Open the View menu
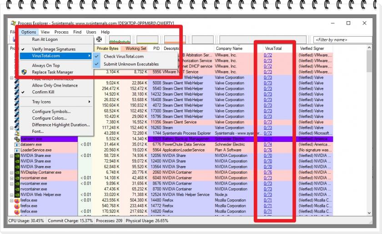Viewport: 382px width, 234px height. click(x=45, y=32)
